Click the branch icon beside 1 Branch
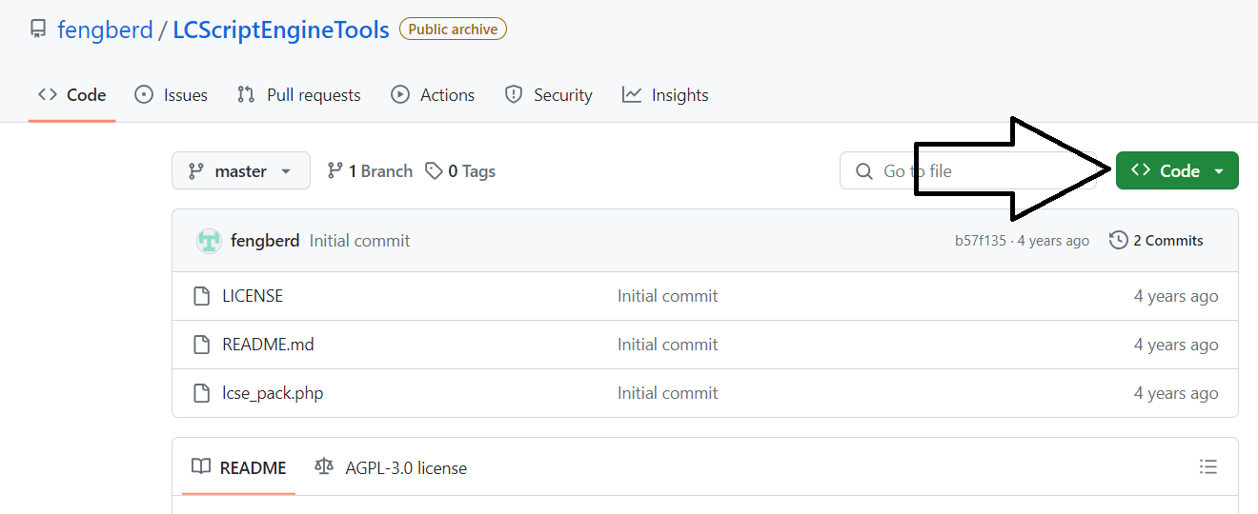The height and width of the screenshot is (514, 1258). (x=335, y=171)
